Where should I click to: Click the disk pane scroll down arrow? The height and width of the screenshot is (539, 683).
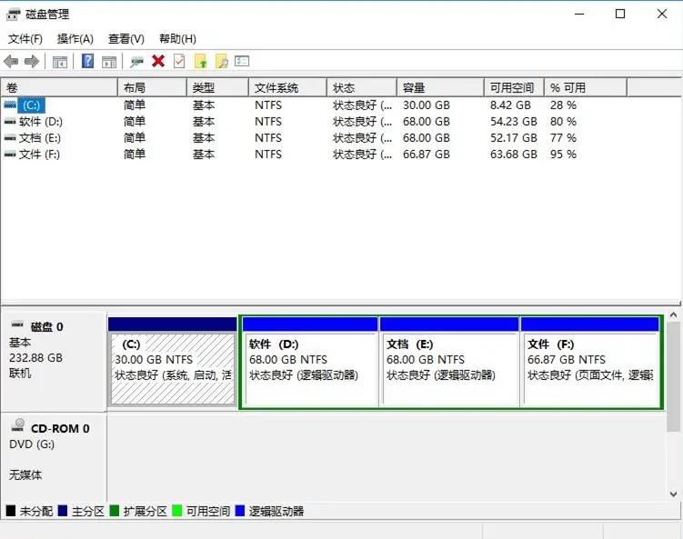pos(673,494)
